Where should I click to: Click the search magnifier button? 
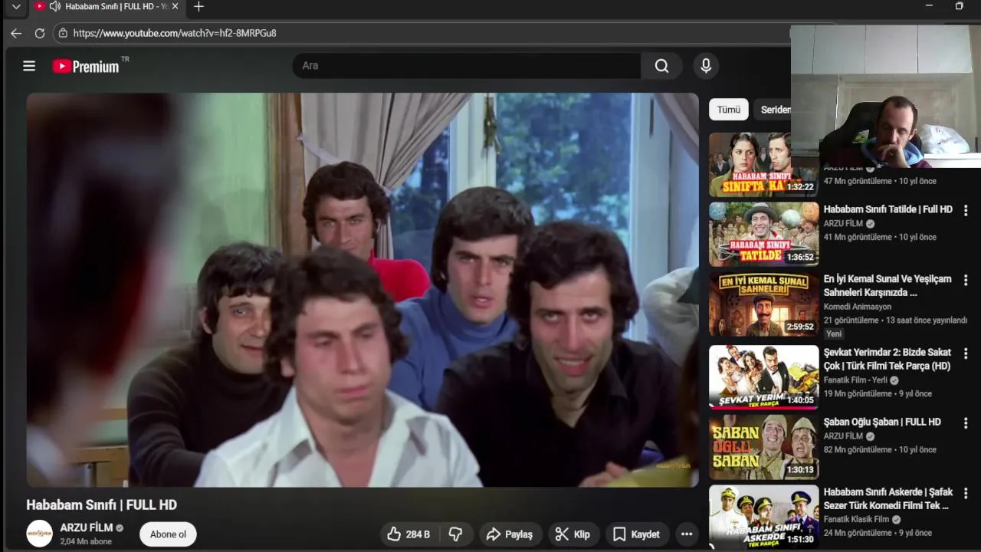(661, 66)
